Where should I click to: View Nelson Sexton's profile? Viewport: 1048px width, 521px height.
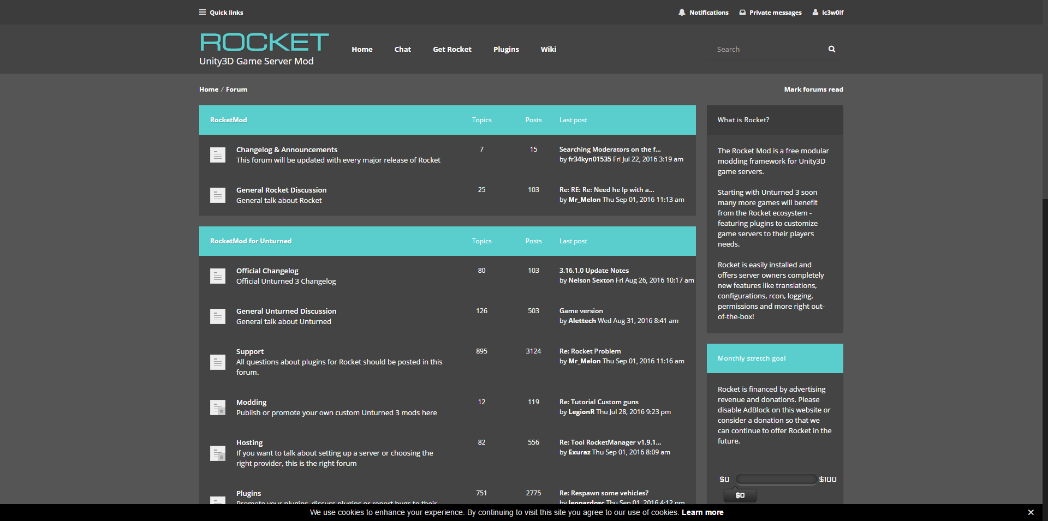591,280
